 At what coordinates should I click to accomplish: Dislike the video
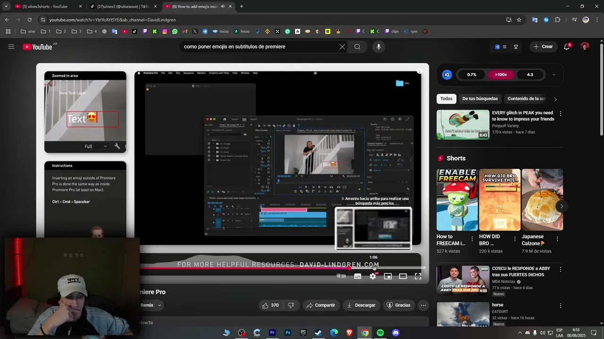[x=291, y=305]
